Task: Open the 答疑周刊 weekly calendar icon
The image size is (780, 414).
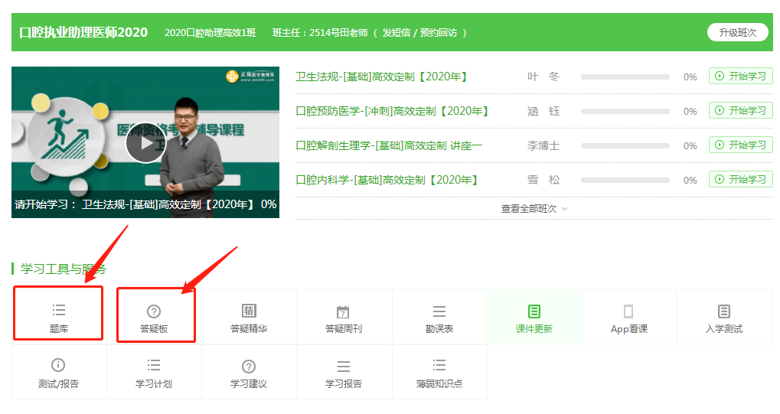Action: (x=343, y=312)
